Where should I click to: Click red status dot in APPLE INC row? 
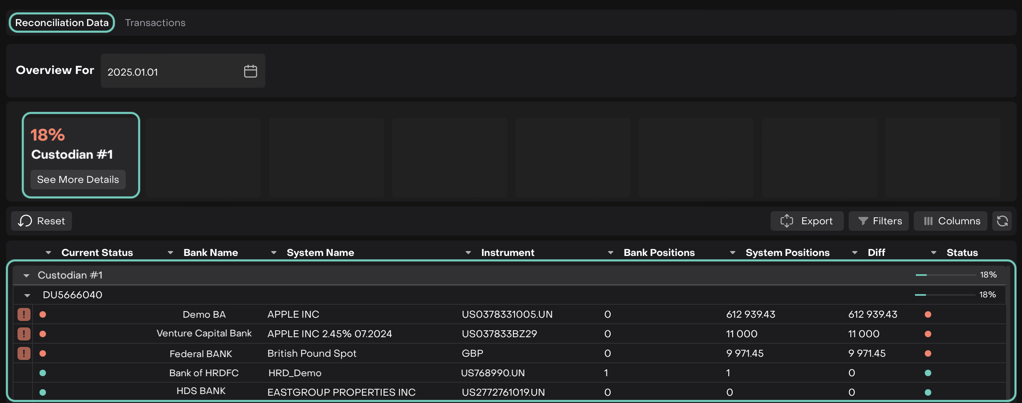pyautogui.click(x=928, y=314)
